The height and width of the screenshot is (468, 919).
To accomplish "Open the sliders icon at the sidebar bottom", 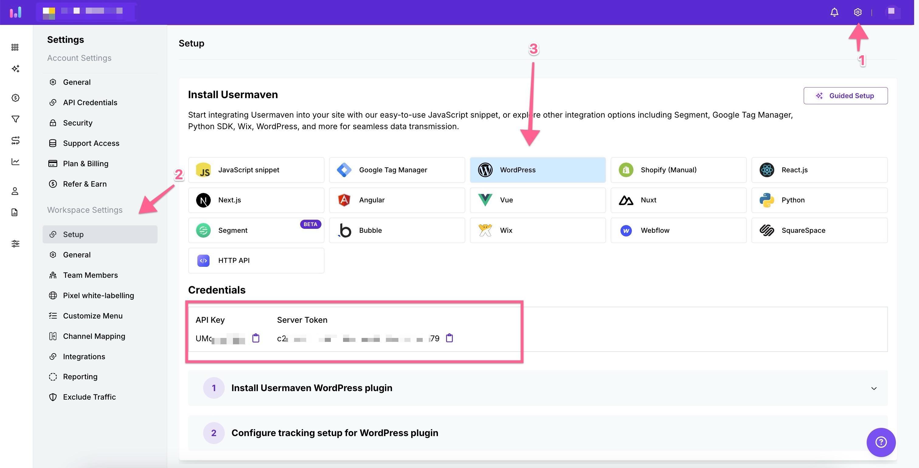I will point(15,243).
